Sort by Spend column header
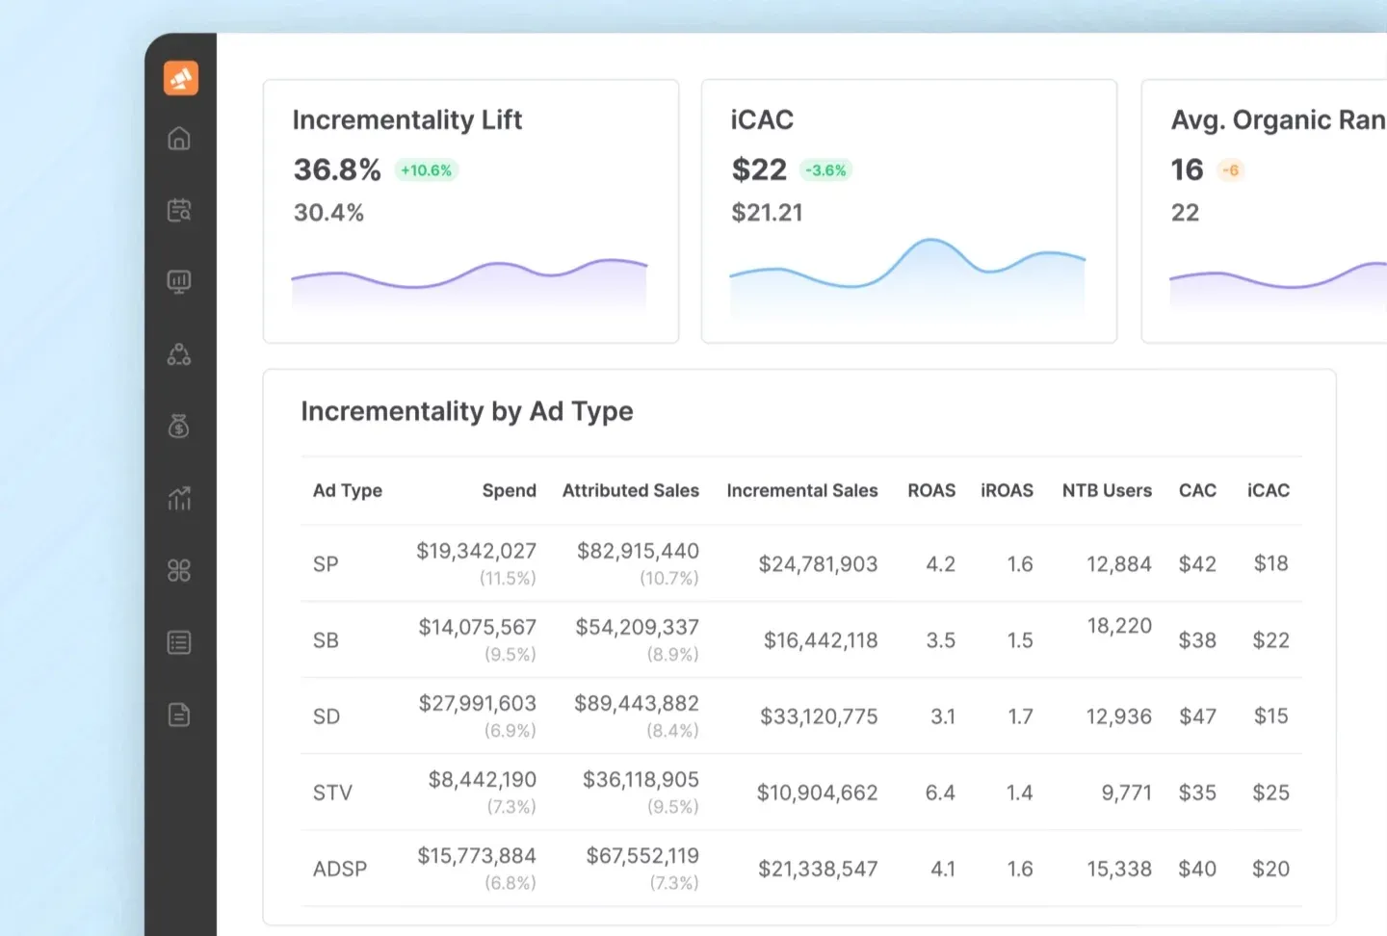 click(510, 490)
